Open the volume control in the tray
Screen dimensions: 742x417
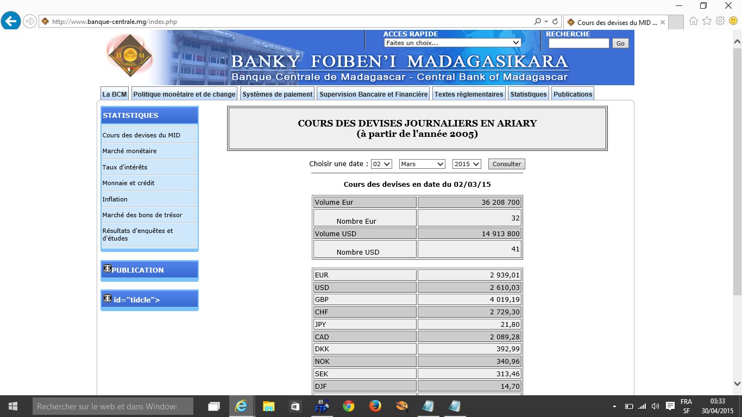655,406
